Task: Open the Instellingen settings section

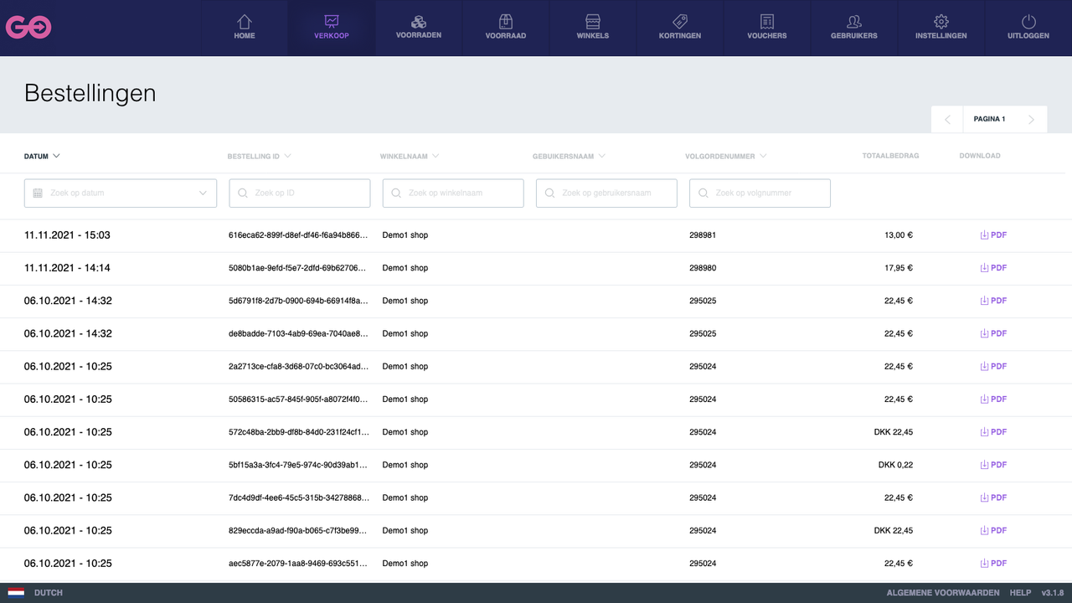Action: pos(941,28)
